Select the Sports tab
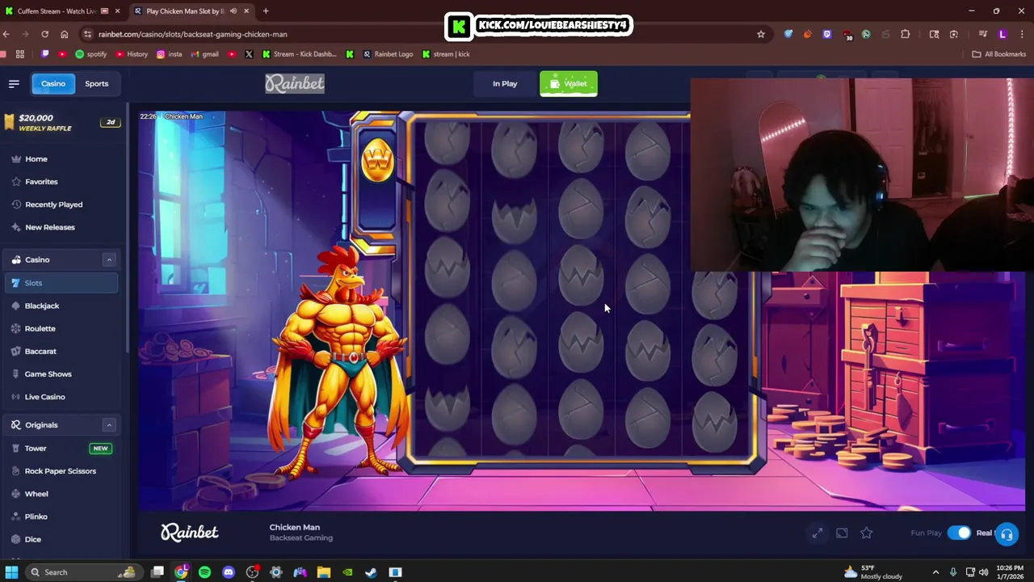 click(96, 83)
